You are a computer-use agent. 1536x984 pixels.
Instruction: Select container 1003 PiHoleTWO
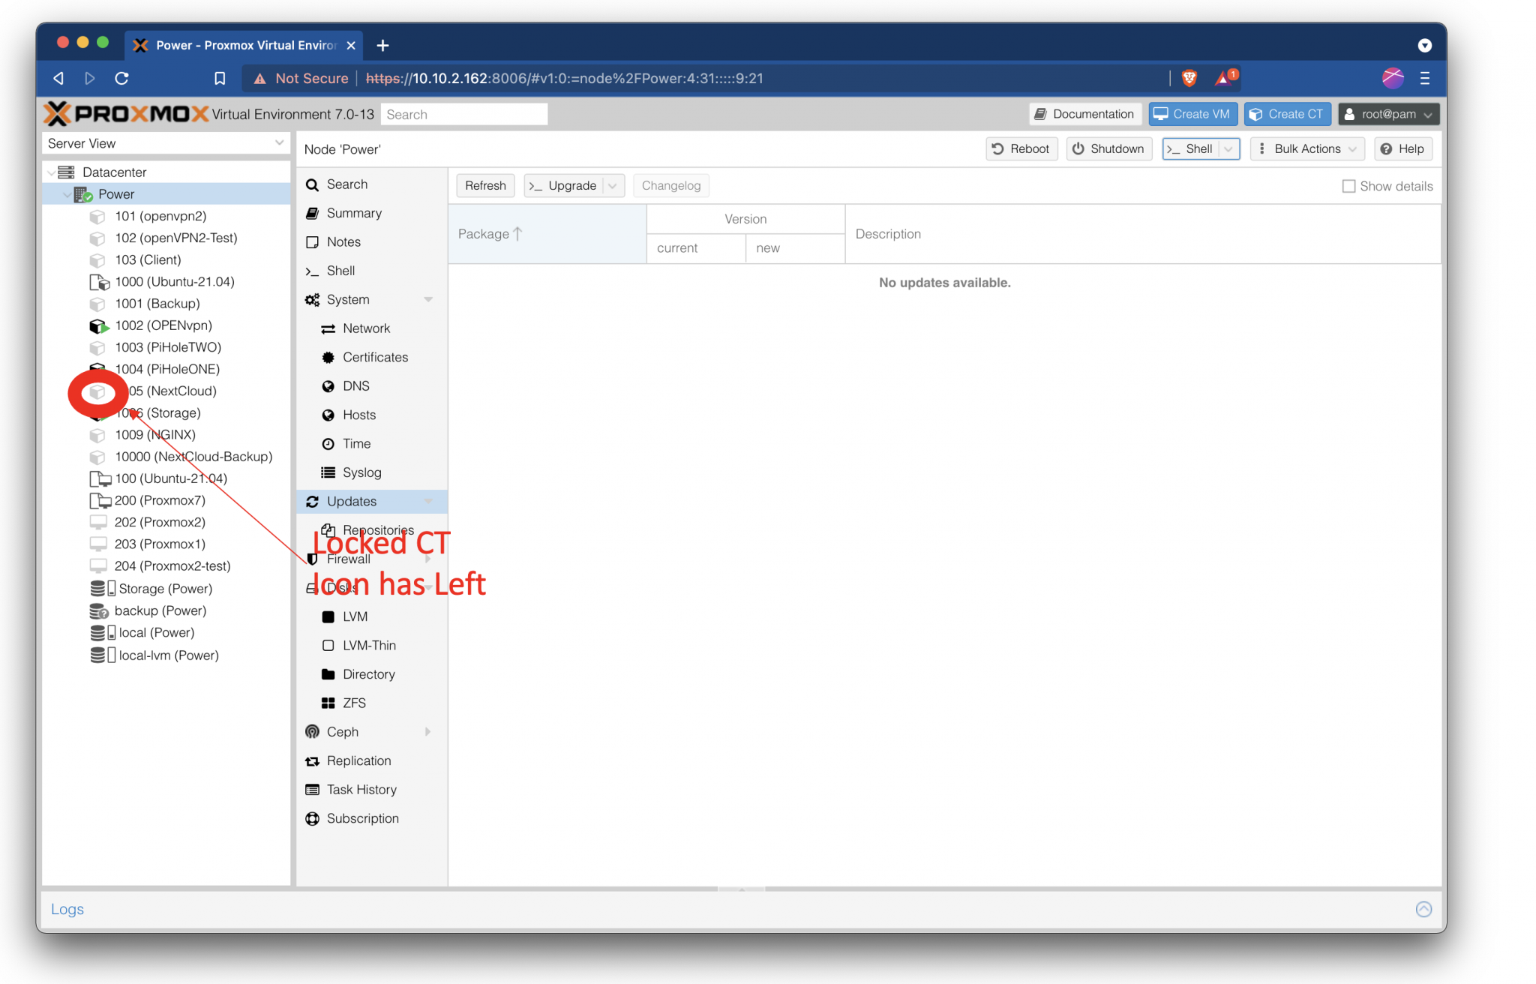(x=167, y=347)
